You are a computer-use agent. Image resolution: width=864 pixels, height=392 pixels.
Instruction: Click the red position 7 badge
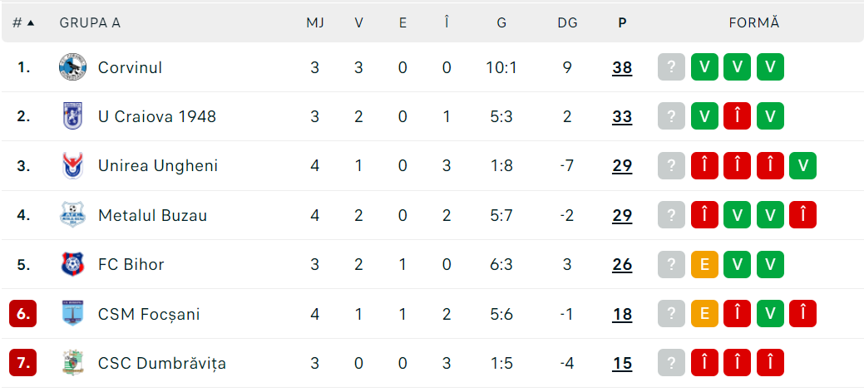(x=23, y=363)
